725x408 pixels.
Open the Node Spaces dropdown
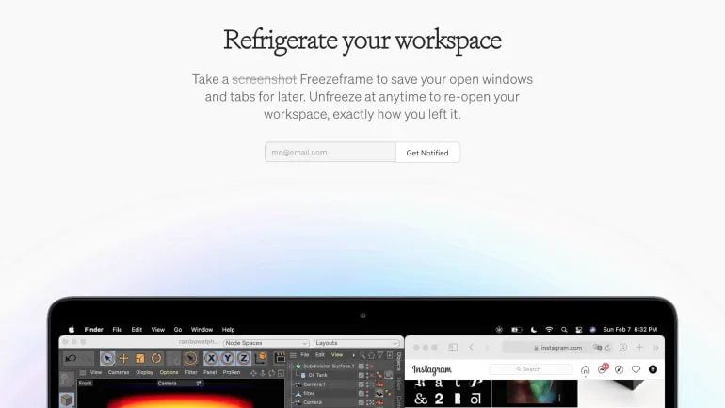[266, 343]
